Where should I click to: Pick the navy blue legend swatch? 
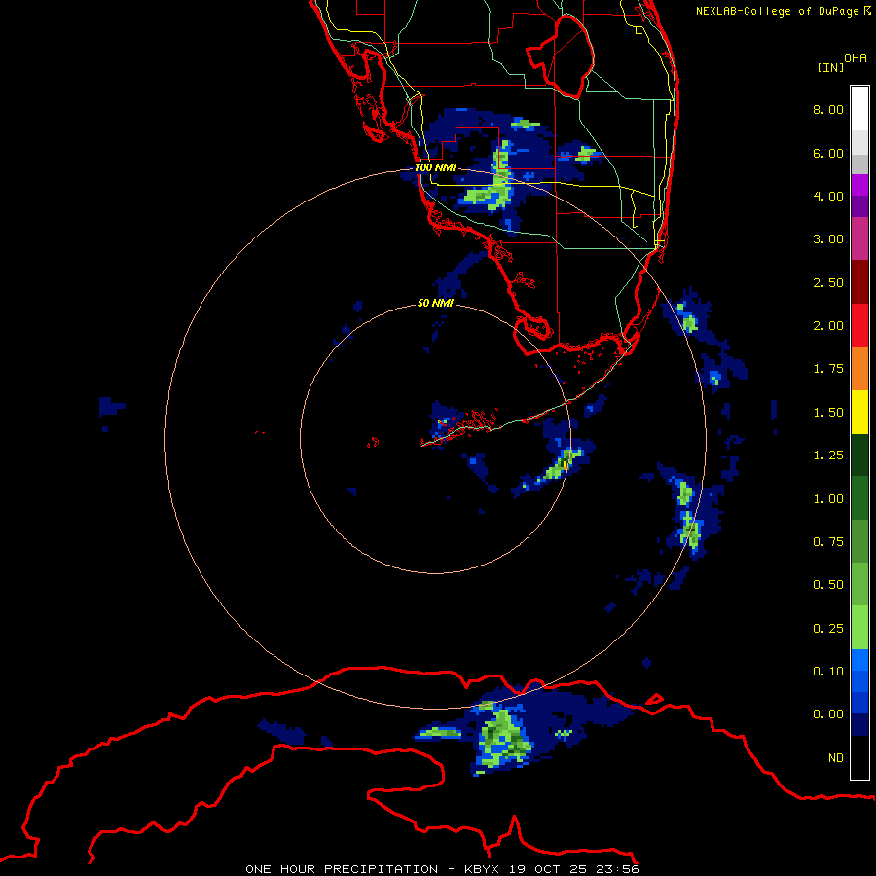[x=859, y=725]
